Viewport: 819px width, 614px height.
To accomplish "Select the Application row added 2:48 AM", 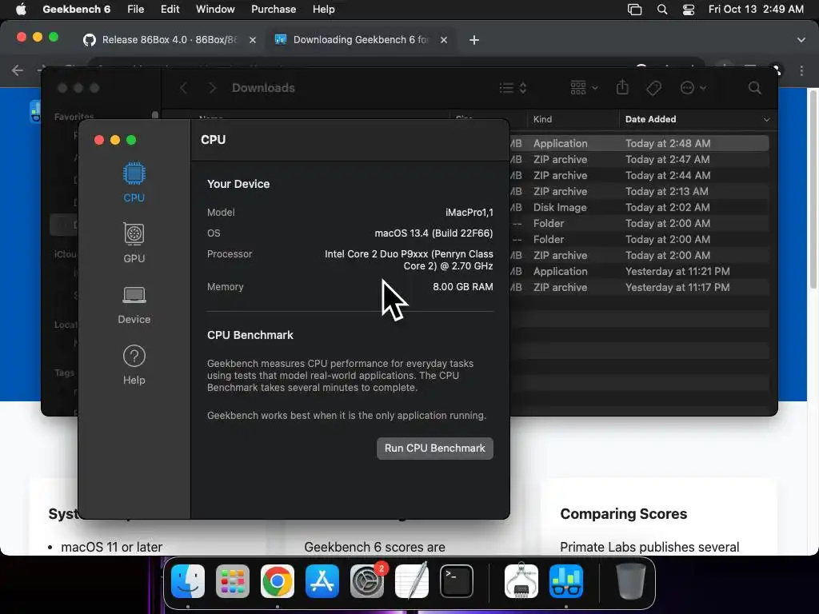I will click(x=639, y=143).
